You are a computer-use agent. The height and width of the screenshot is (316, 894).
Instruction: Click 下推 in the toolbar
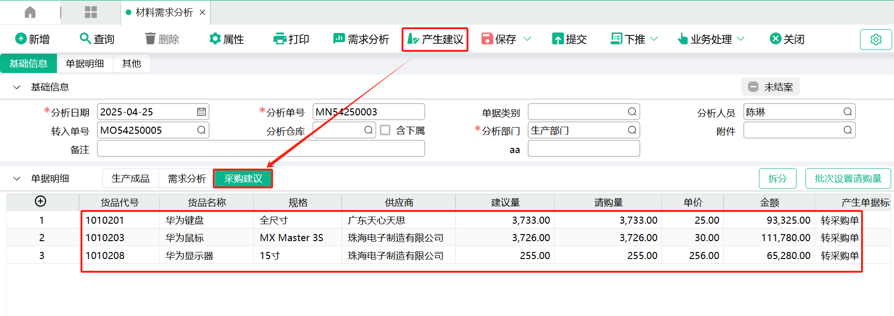coord(628,39)
